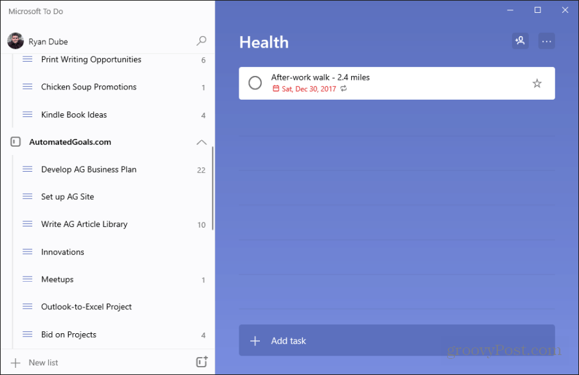The width and height of the screenshot is (579, 375).
Task: Click list icon beside Develop AG Business Plan
Action: (x=27, y=169)
